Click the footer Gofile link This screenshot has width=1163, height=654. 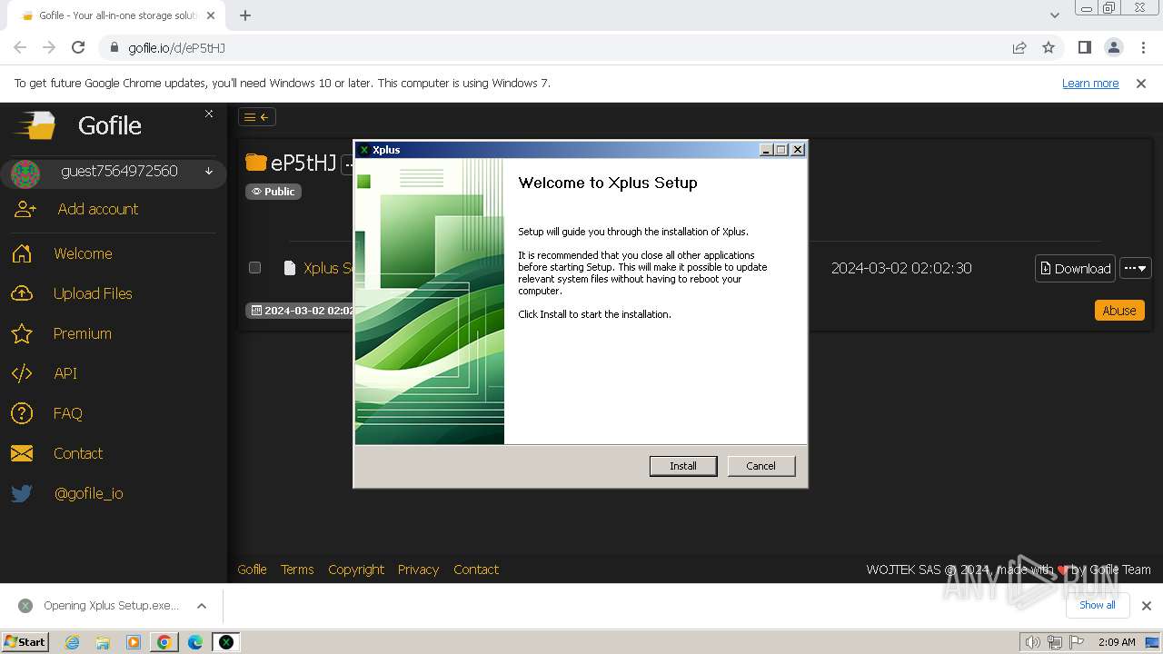252,570
